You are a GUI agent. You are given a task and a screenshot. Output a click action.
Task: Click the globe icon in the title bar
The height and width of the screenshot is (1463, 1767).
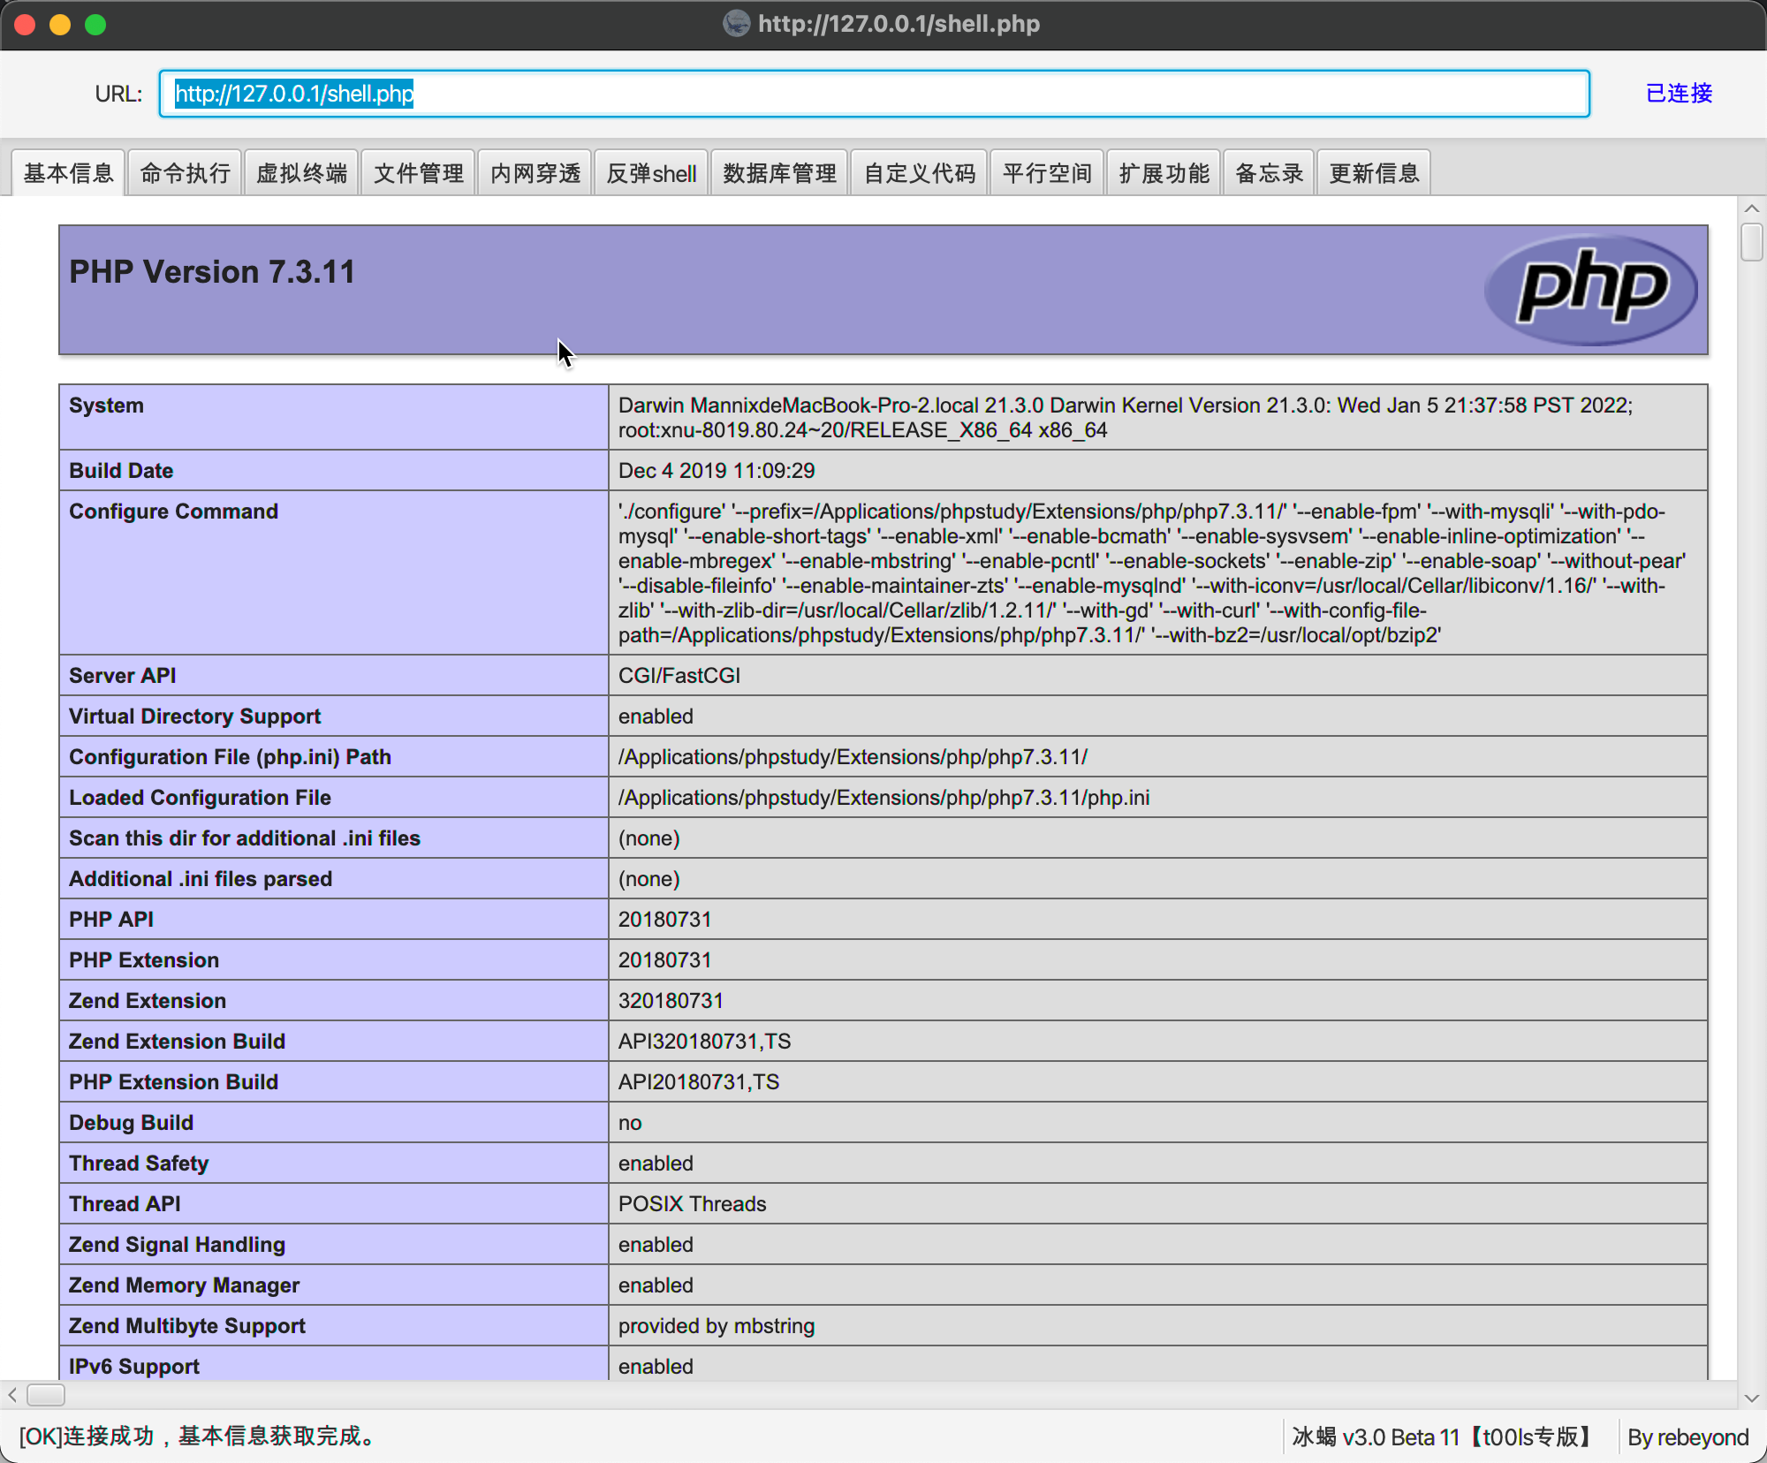[736, 24]
